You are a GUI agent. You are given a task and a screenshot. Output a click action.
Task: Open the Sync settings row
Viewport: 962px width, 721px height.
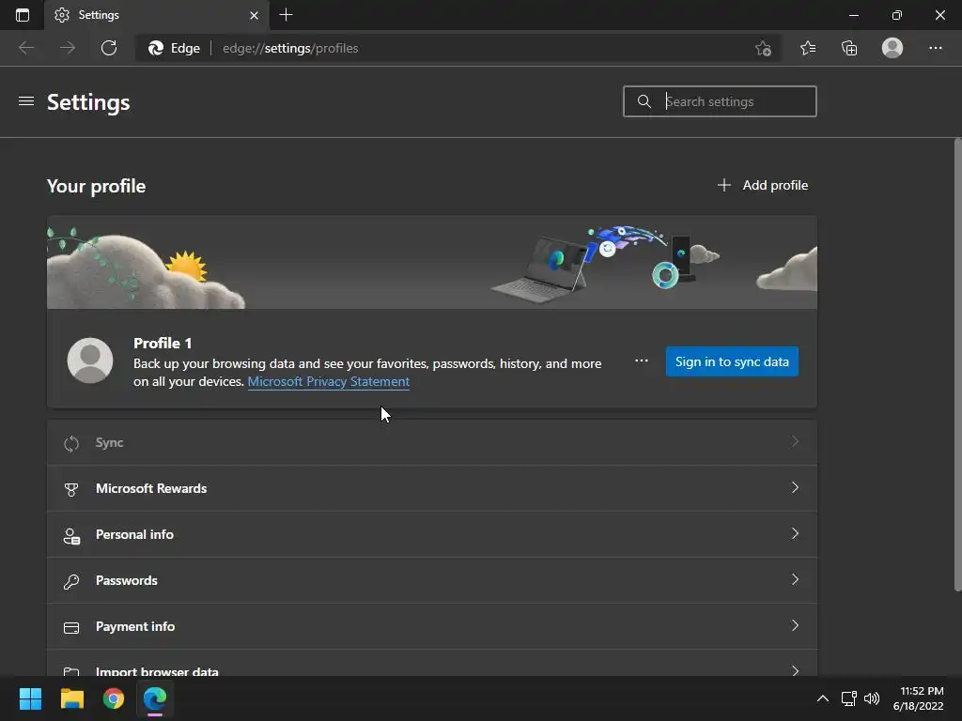click(x=432, y=443)
